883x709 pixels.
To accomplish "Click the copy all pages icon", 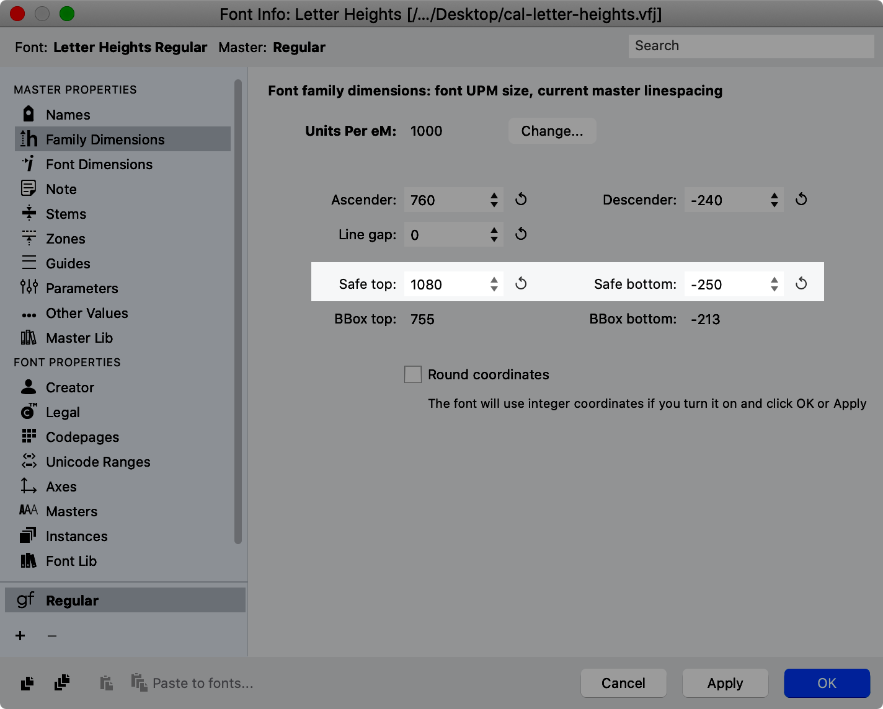I will tap(62, 682).
